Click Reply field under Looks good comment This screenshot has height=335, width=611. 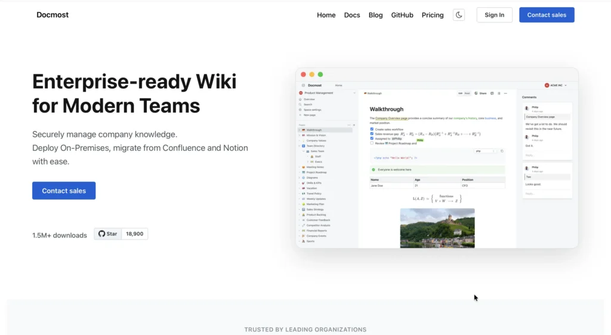[x=547, y=194]
